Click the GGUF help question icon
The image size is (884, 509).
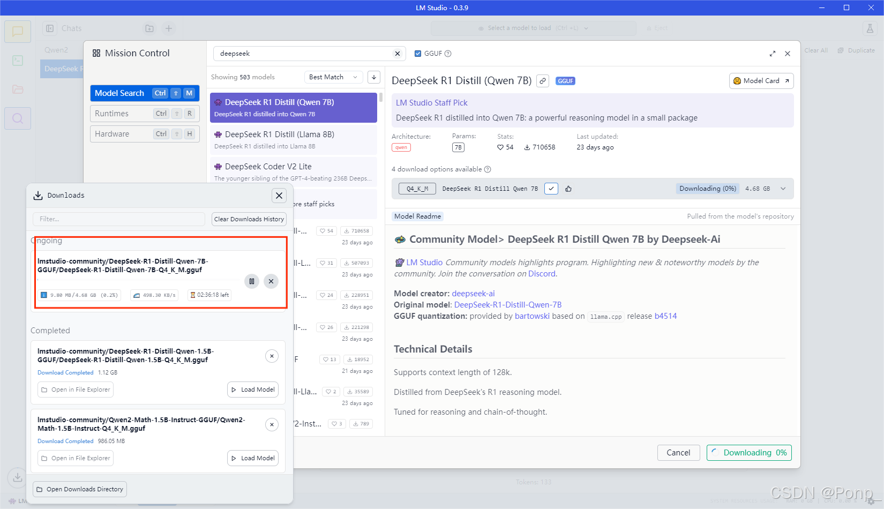pyautogui.click(x=448, y=54)
